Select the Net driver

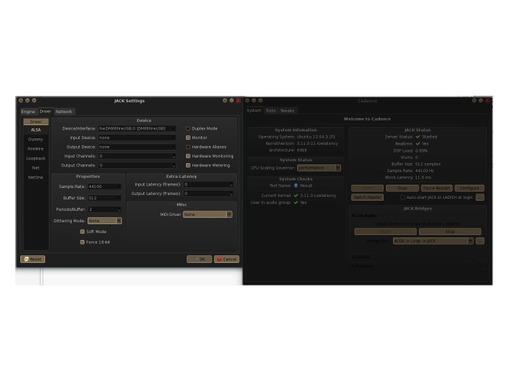(x=36, y=168)
